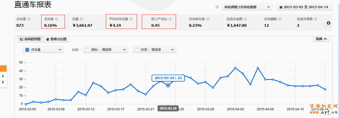Screen dimensions: 340x118
Task: Click help icon beside 点击转化率
Action: pyautogui.click(x=208, y=19)
